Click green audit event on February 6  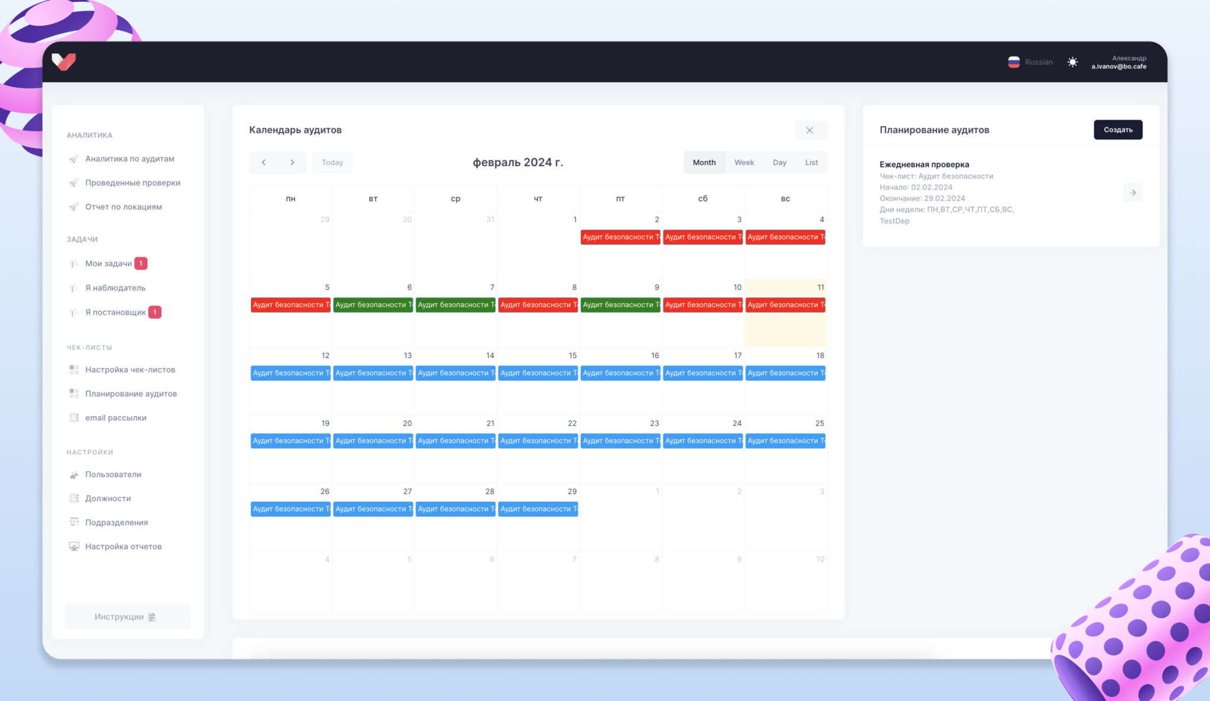pos(373,305)
